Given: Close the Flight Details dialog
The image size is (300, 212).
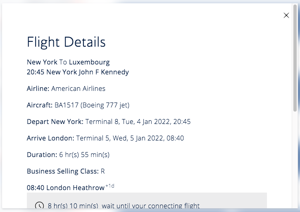Looking at the screenshot, I should [286, 15].
